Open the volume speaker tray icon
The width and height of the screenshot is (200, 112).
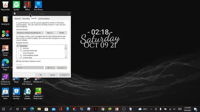tap(174, 109)
